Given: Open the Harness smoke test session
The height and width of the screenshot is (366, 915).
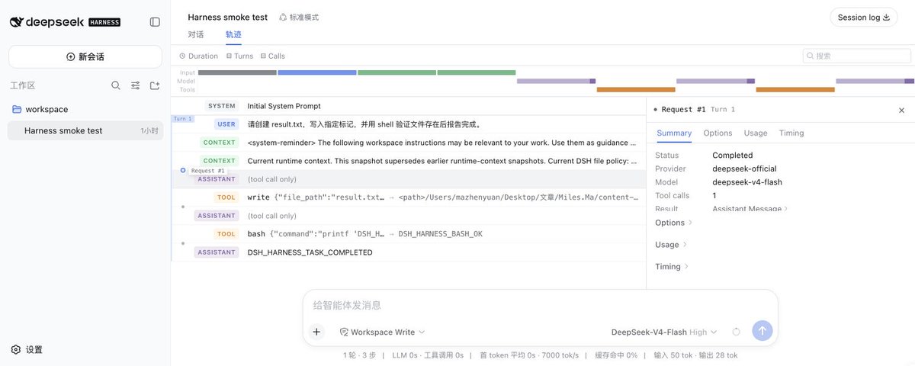Looking at the screenshot, I should 85,130.
